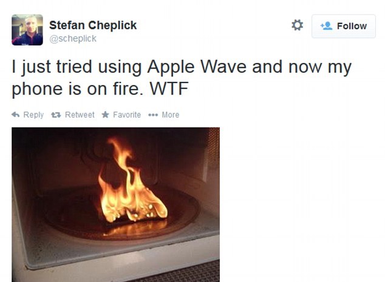
Task: Open the @scheplick handle link
Action: pos(73,38)
